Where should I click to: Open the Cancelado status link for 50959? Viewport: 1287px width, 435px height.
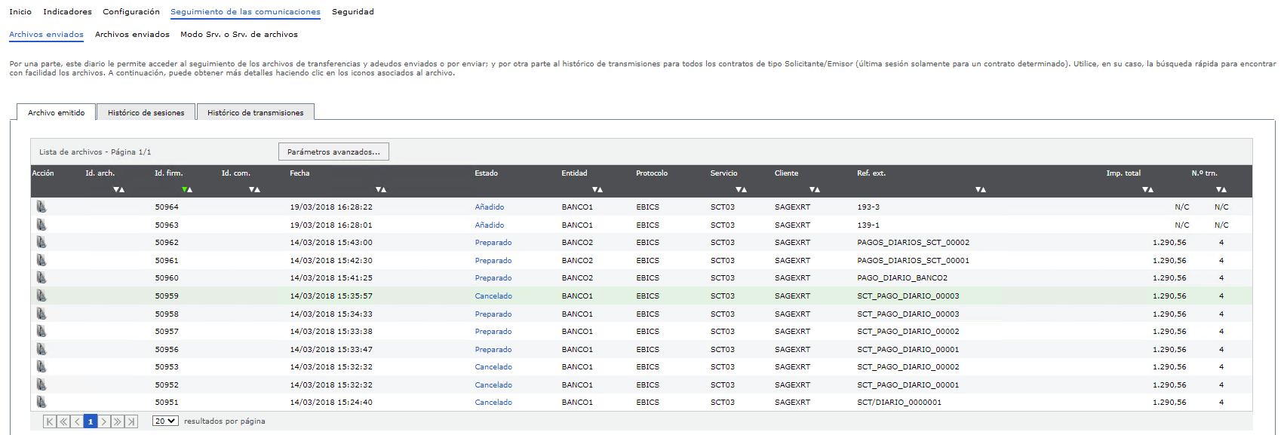click(493, 296)
